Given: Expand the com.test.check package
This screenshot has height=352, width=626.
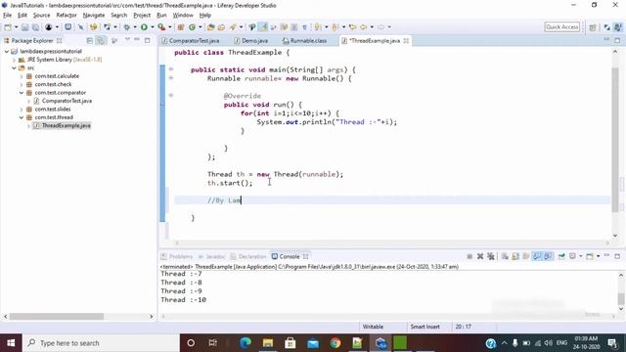Looking at the screenshot, I should pos(22,85).
